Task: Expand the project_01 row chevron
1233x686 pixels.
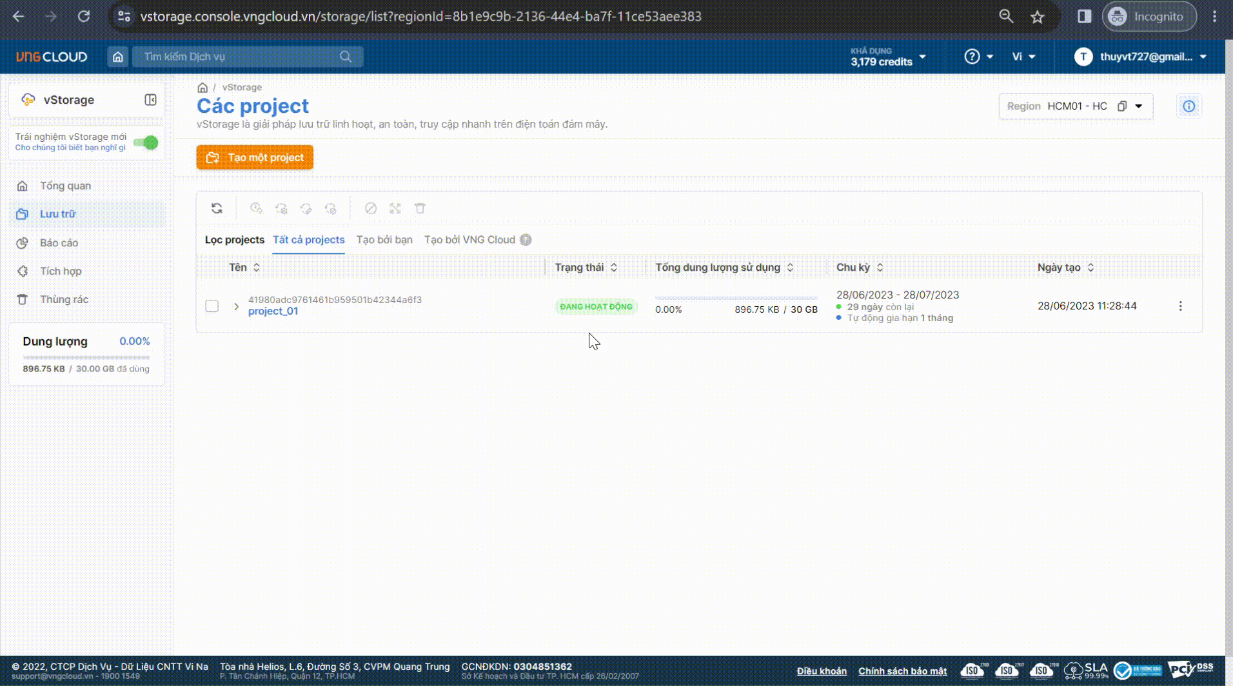Action: click(236, 306)
